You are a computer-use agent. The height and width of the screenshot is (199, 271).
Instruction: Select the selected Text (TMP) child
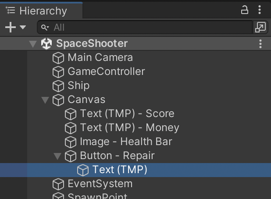coord(119,170)
